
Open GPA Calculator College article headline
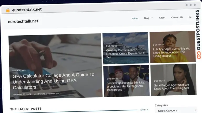53,81
